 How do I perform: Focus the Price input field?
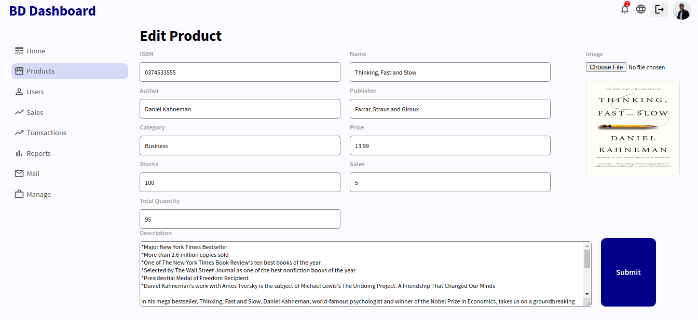[x=449, y=146]
